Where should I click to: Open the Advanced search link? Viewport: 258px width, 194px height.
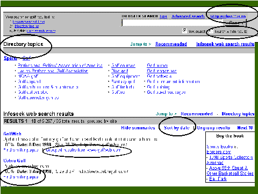click(x=188, y=16)
